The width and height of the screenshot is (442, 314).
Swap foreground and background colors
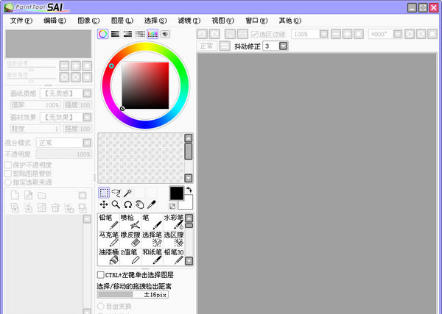[x=189, y=190]
